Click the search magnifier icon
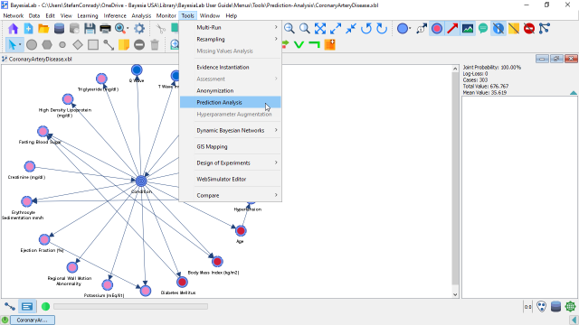 (119, 28)
